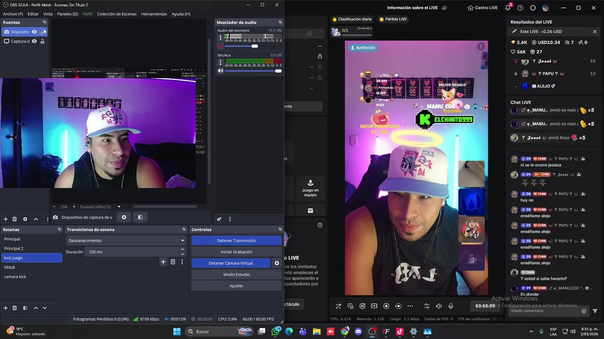The width and height of the screenshot is (604, 339).
Task: Remove selected scene with Escenas trash icon
Action: 15,308
